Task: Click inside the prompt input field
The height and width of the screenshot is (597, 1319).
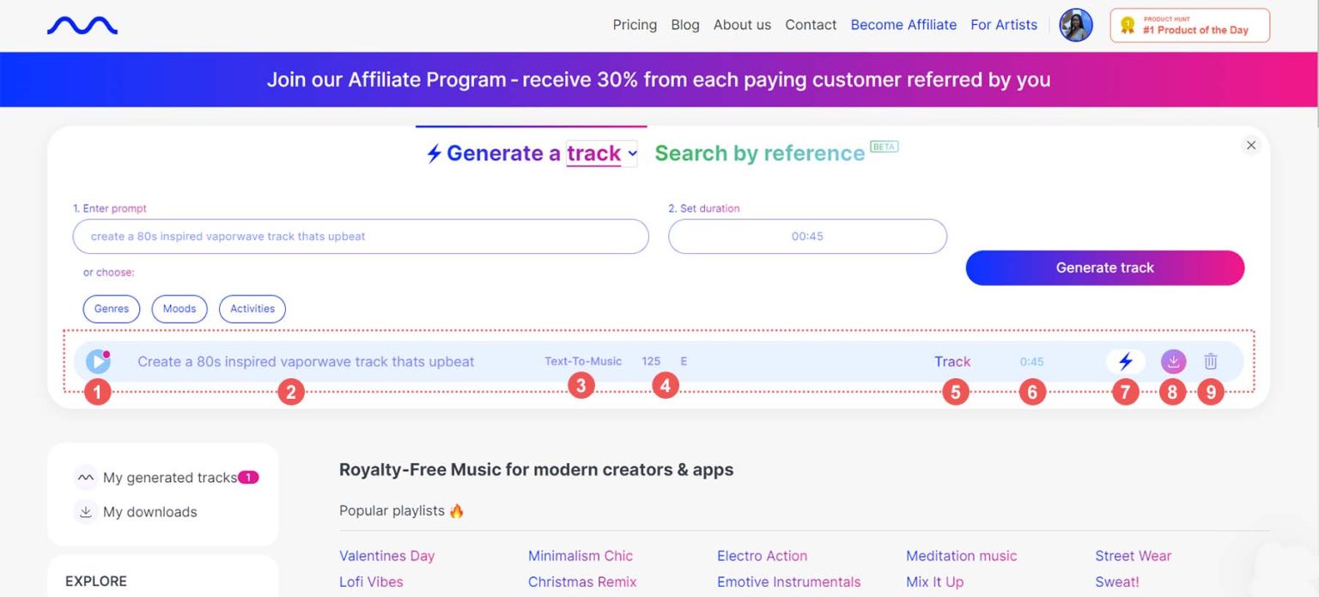Action: [x=361, y=236]
